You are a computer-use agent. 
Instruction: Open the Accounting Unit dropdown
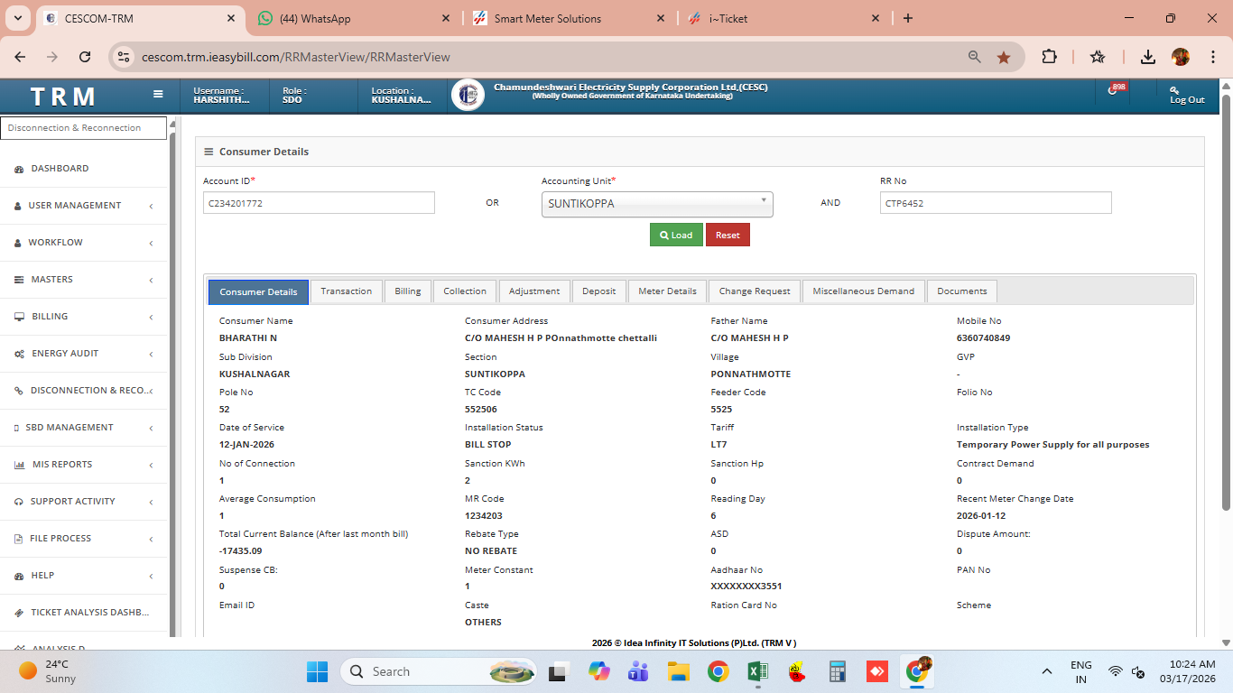657,204
